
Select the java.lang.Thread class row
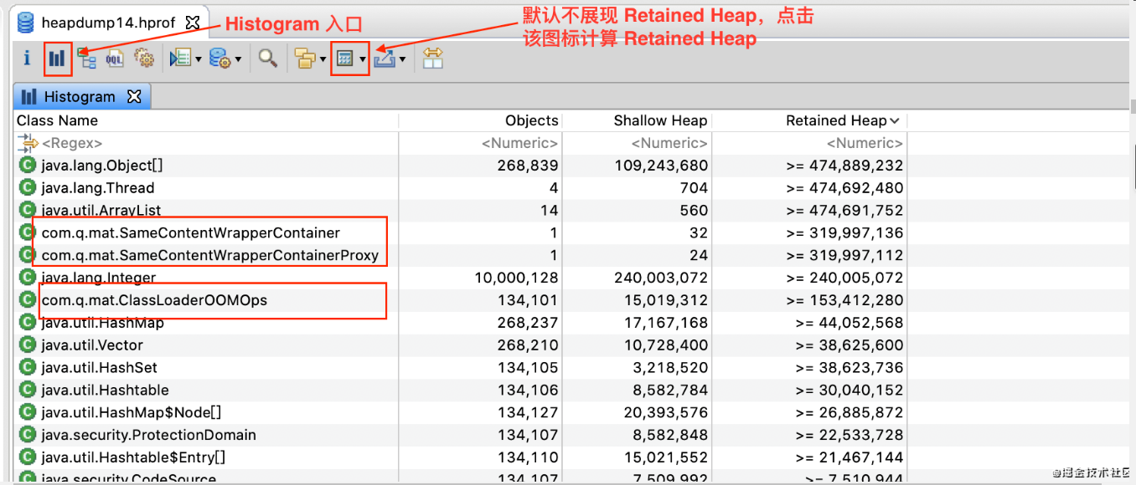pos(97,188)
